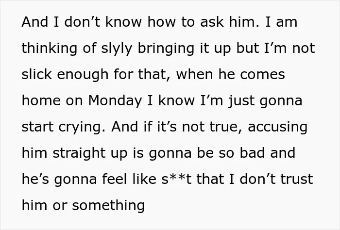340x230 pixels.
Task: Click the word "straight" in the text
Action: [79, 153]
